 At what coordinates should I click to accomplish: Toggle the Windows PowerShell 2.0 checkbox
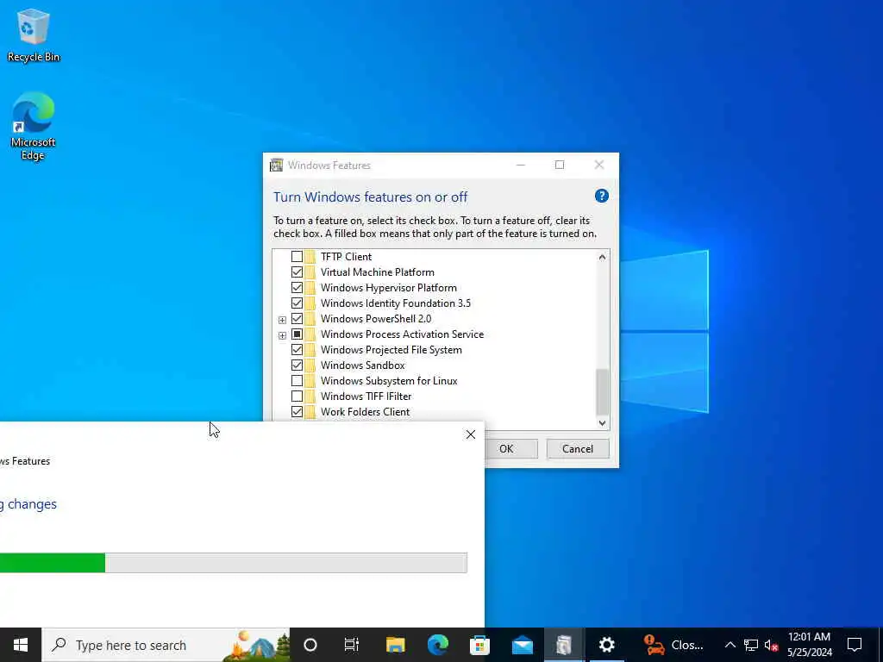click(x=297, y=319)
